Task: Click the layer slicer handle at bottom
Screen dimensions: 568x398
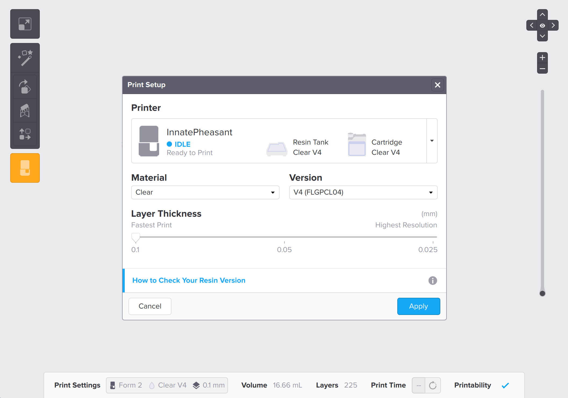Action: click(x=542, y=293)
